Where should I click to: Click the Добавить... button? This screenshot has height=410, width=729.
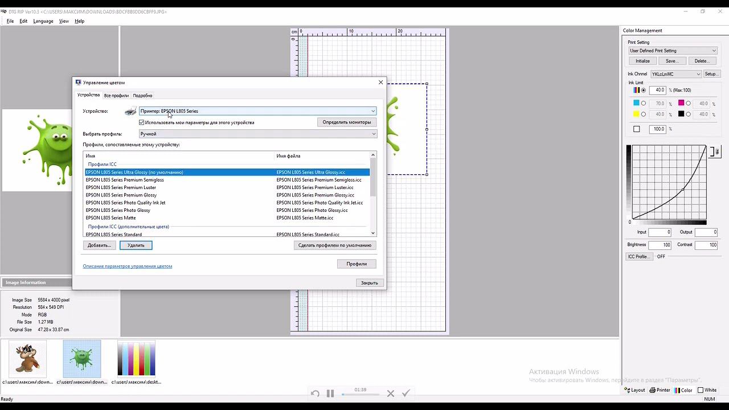click(99, 245)
